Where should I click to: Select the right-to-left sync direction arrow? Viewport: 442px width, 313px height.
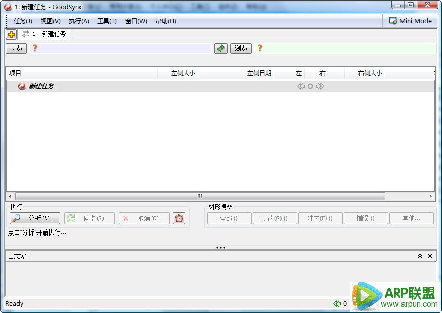pos(301,86)
